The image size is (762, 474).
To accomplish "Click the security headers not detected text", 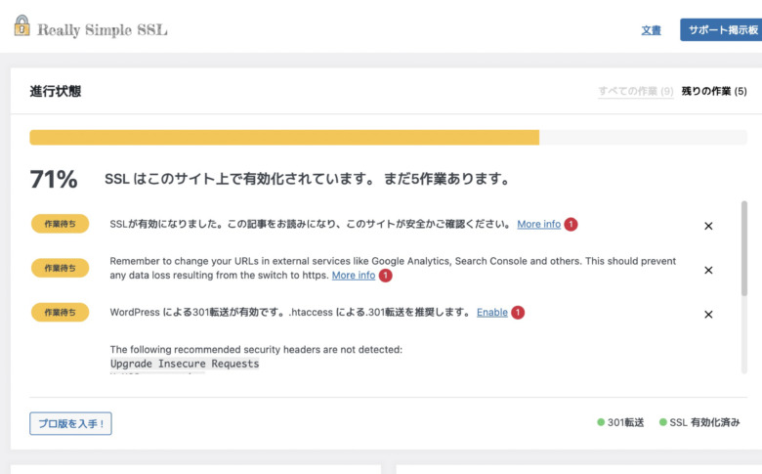I will (x=256, y=350).
